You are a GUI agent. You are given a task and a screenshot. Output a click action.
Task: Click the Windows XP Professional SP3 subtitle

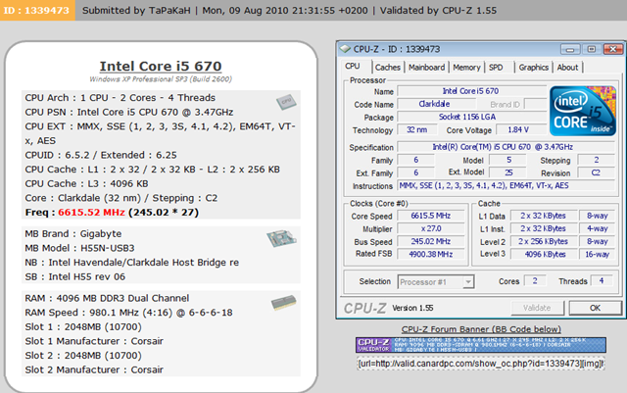[x=161, y=79]
